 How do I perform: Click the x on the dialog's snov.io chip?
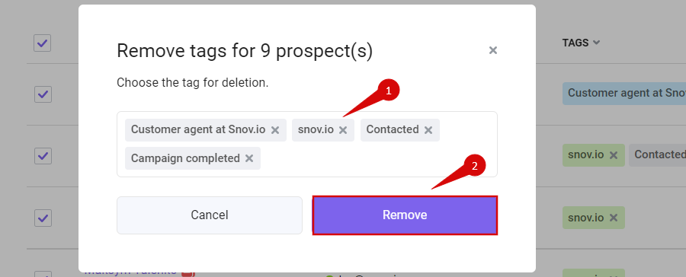(x=343, y=130)
